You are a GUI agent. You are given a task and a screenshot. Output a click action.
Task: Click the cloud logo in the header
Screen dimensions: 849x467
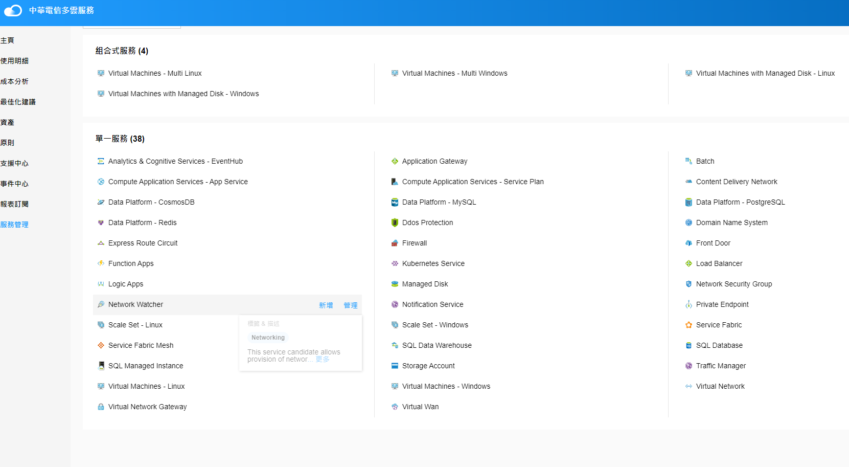[13, 10]
